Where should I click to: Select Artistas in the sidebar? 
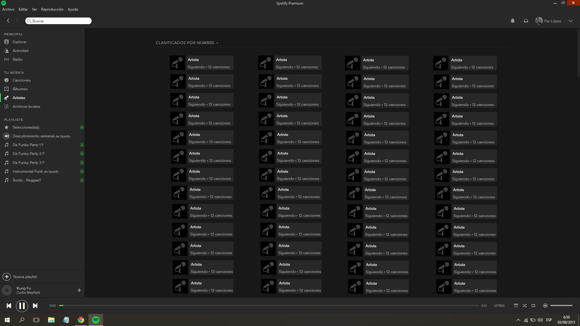click(19, 98)
